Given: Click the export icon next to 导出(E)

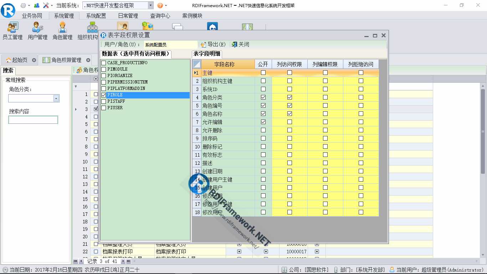Looking at the screenshot, I should [203, 45].
